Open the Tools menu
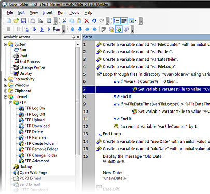This screenshot has width=210, height=194. click(x=74, y=13)
